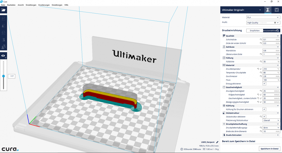Toggle Kühlung für Drucken aktivieren checkbox
Image resolution: width=282 pixels, height=153 pixels.
(264, 109)
